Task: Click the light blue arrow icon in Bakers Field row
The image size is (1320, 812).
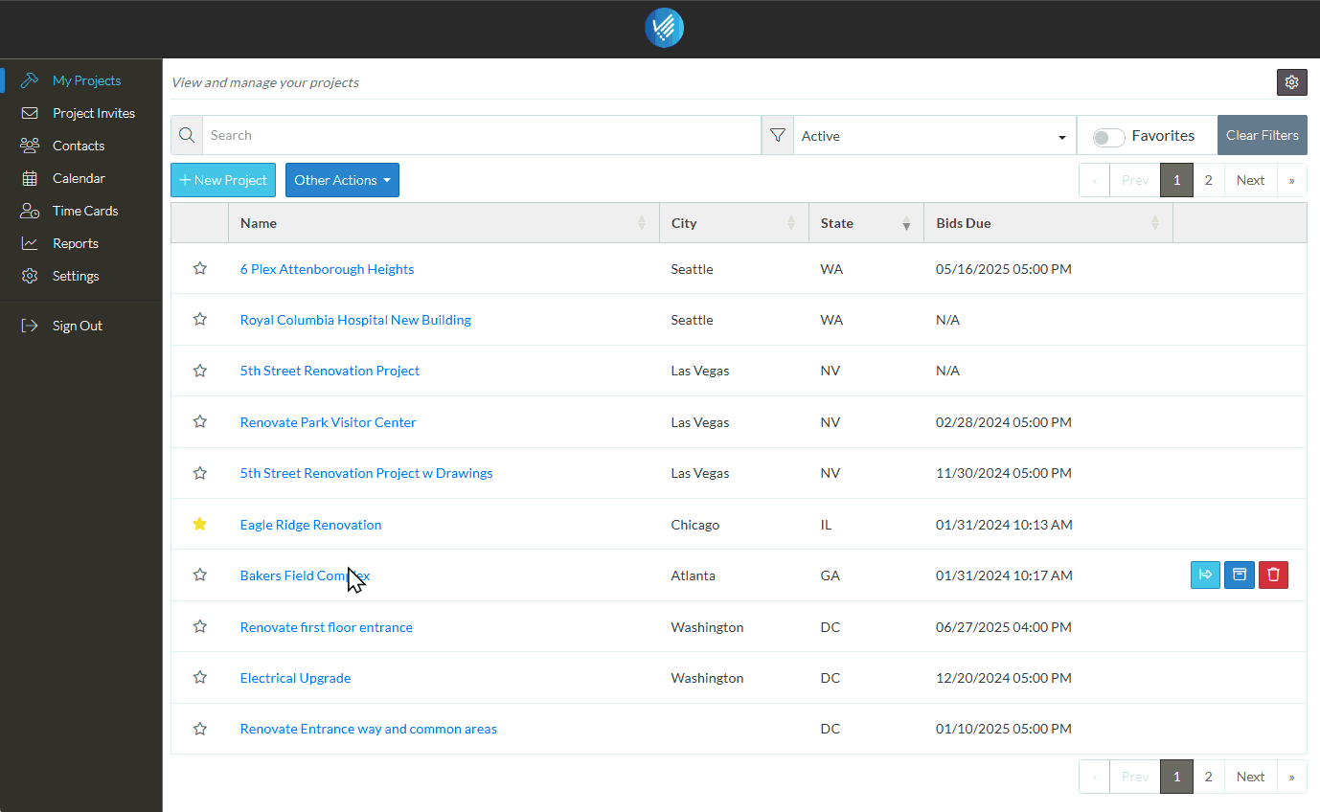Action: point(1205,575)
